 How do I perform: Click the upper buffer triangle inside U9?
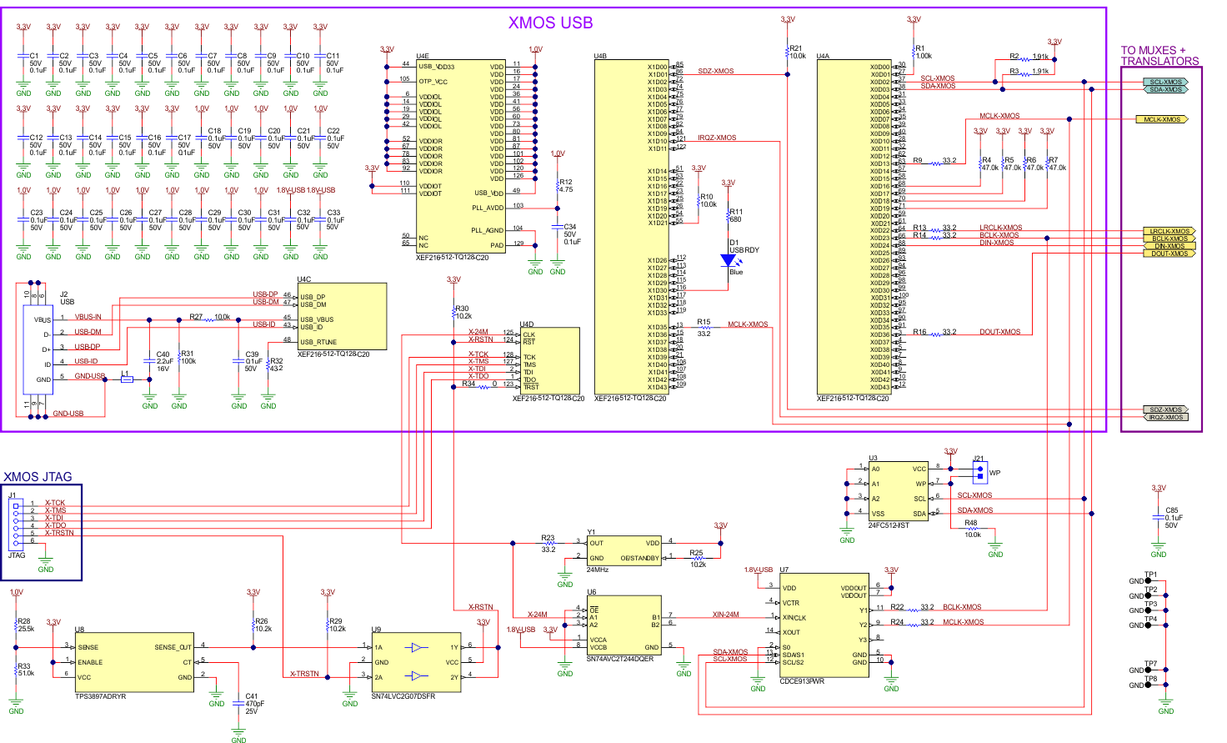[417, 647]
